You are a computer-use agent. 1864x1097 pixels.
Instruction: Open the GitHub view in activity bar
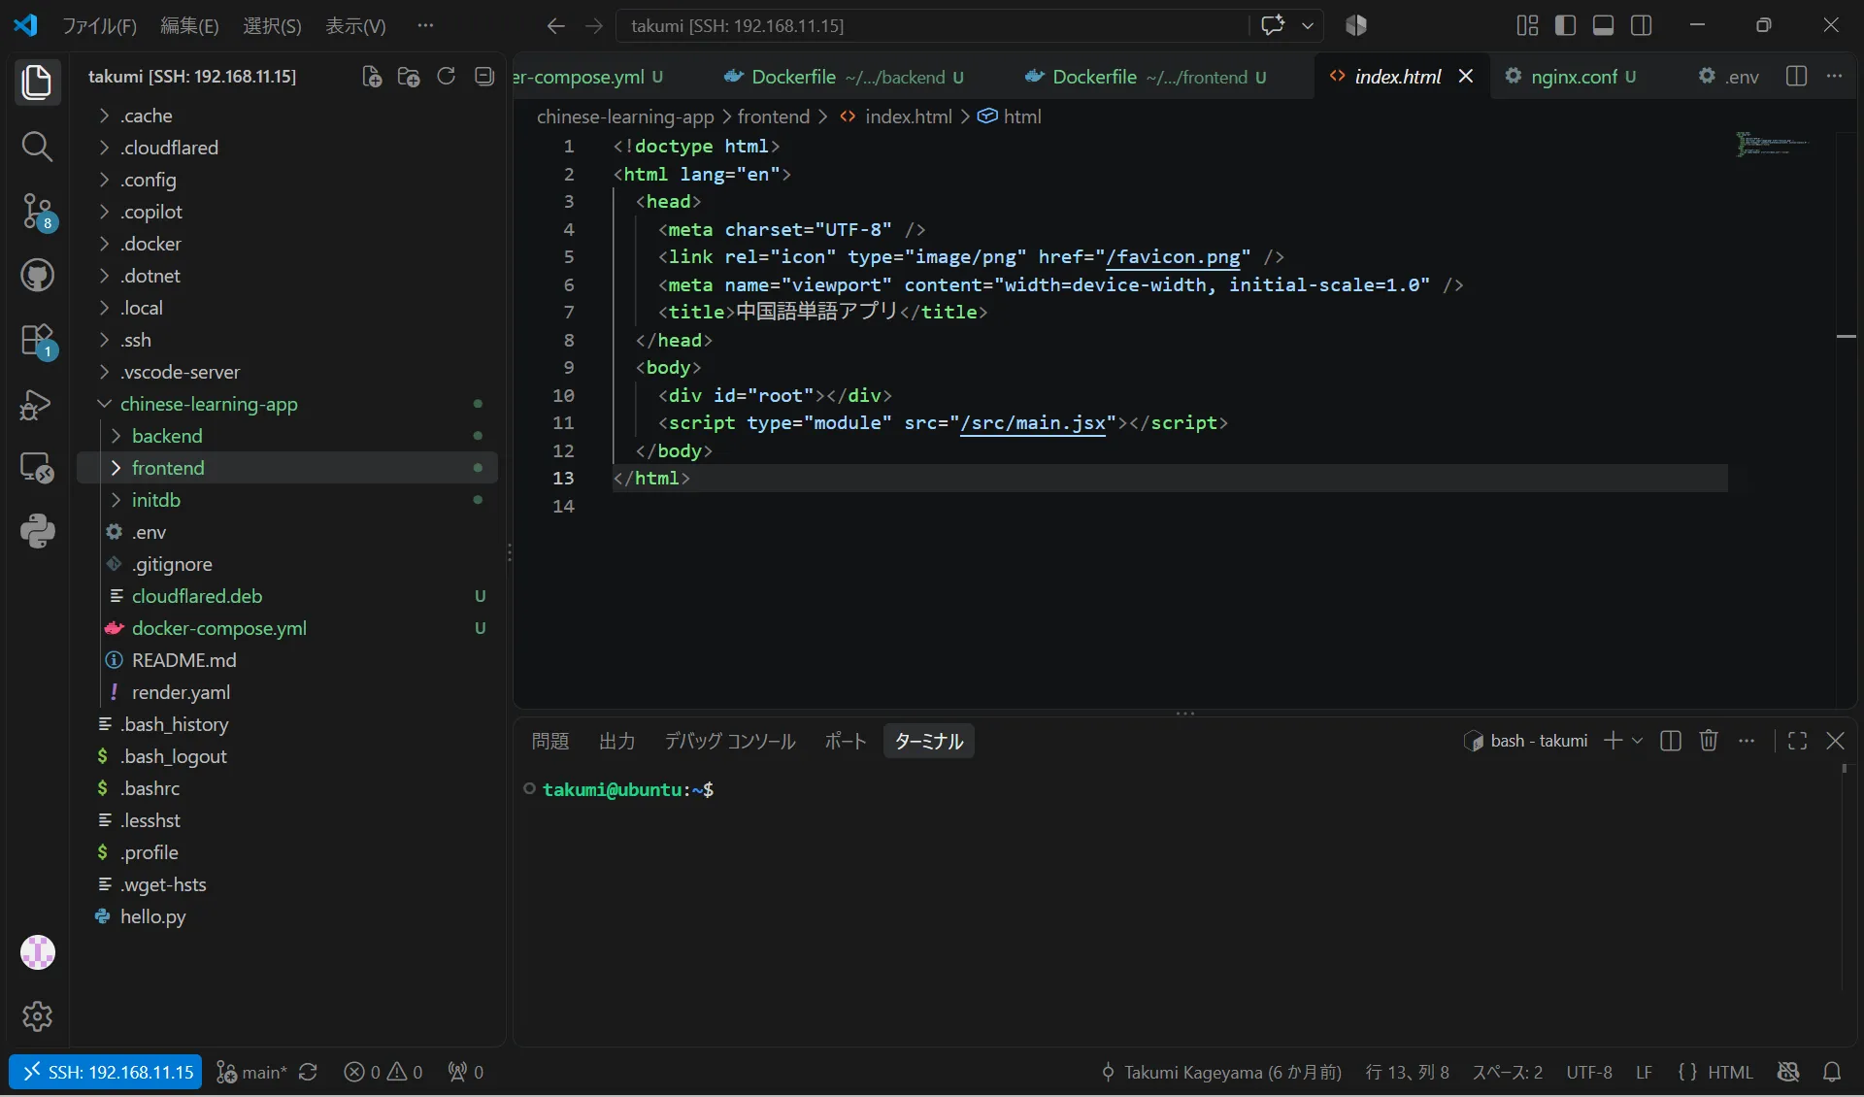coord(37,276)
